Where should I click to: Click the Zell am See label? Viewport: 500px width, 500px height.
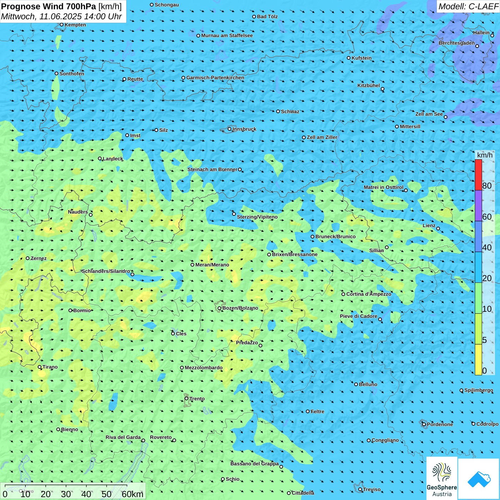coord(429,114)
